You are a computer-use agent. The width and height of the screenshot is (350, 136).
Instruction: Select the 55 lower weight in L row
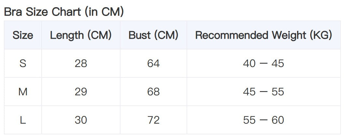click(249, 120)
